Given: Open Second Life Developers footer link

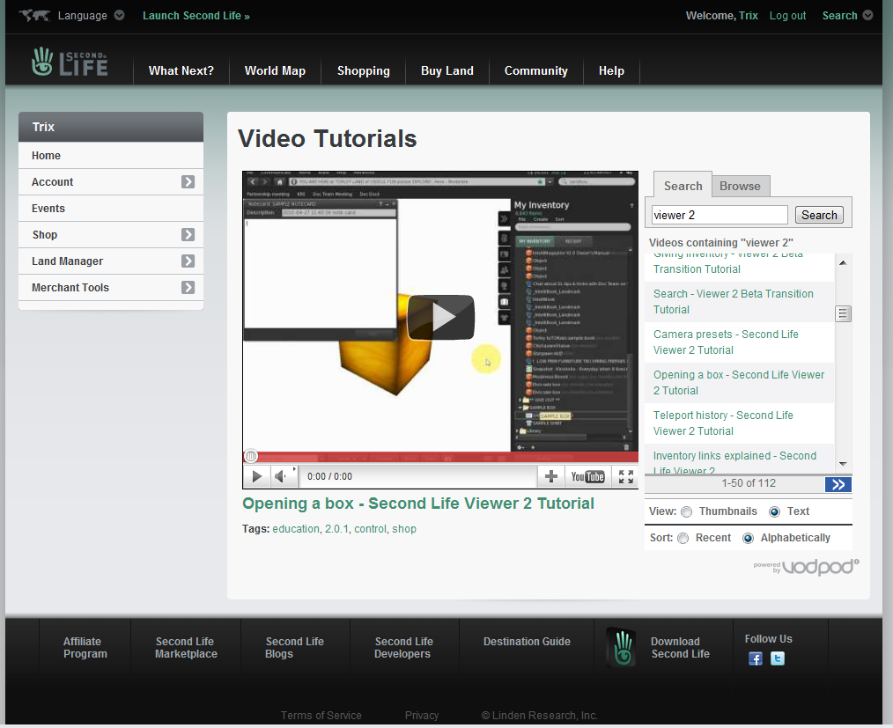Looking at the screenshot, I should click(403, 648).
